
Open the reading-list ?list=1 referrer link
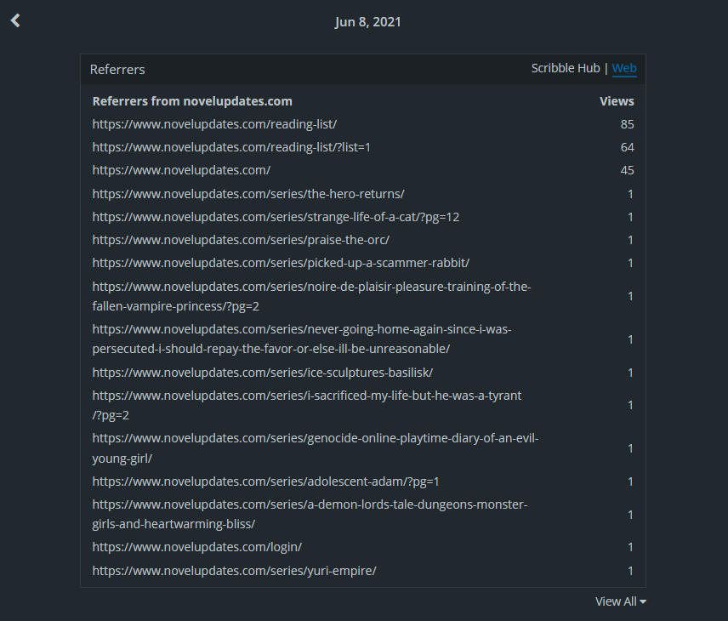(x=231, y=147)
